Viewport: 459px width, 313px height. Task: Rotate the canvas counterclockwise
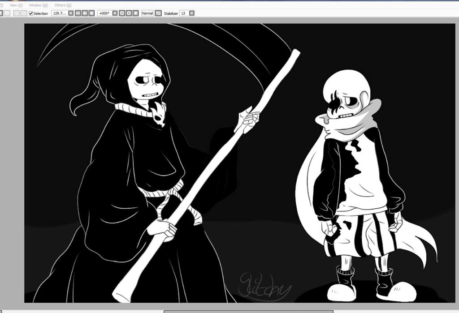point(122,13)
